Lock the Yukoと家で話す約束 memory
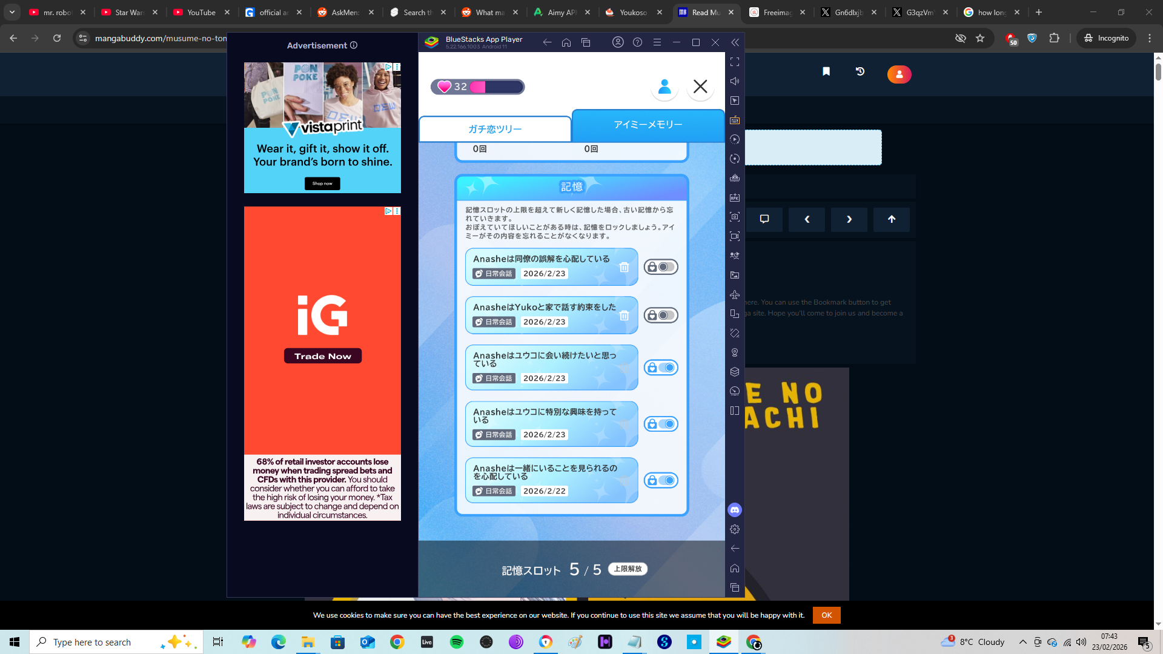1163x654 pixels. 661,315
